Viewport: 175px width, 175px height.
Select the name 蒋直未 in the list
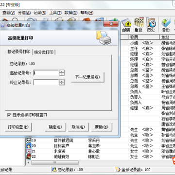[x=94, y=146]
